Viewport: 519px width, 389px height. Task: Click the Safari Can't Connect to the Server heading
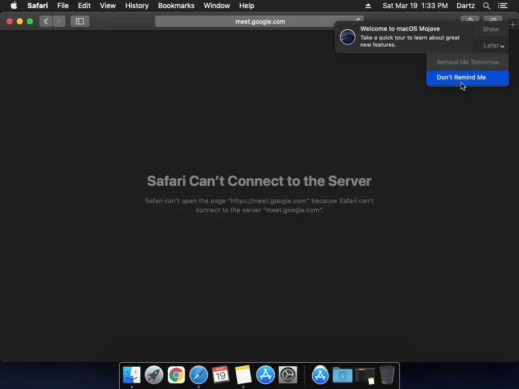coord(259,181)
